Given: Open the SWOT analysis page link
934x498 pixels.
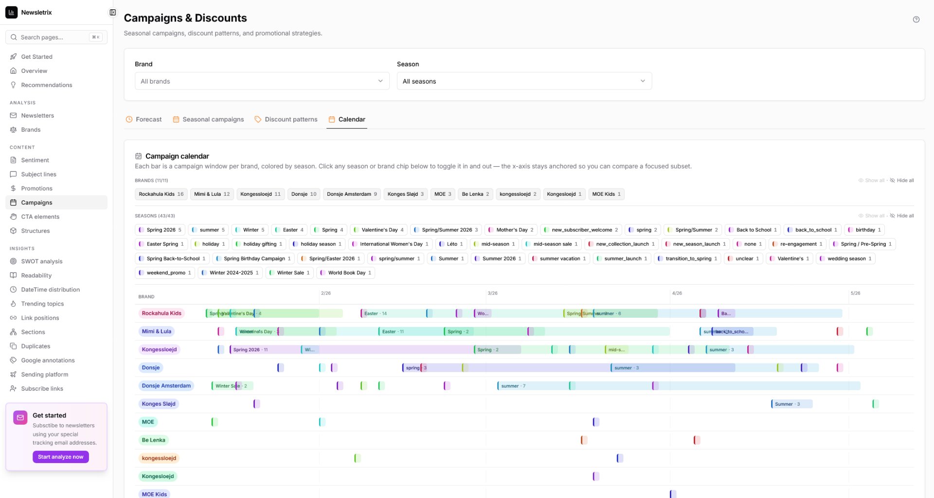Looking at the screenshot, I should point(56,261).
